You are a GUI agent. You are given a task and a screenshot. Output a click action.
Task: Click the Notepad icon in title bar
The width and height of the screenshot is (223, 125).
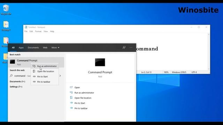(x=26, y=27)
